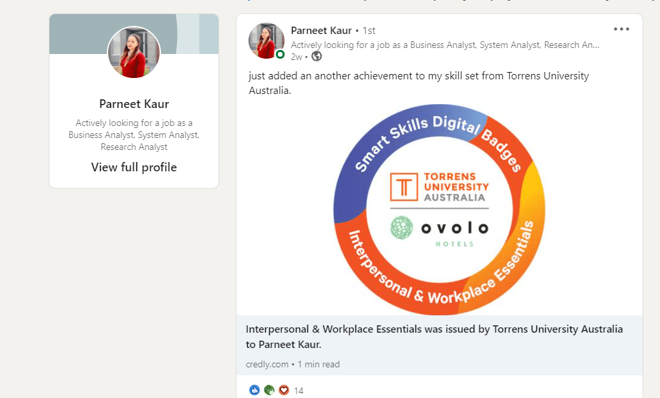
Task: Click the globe visibility icon beside 2w
Action: (x=317, y=56)
